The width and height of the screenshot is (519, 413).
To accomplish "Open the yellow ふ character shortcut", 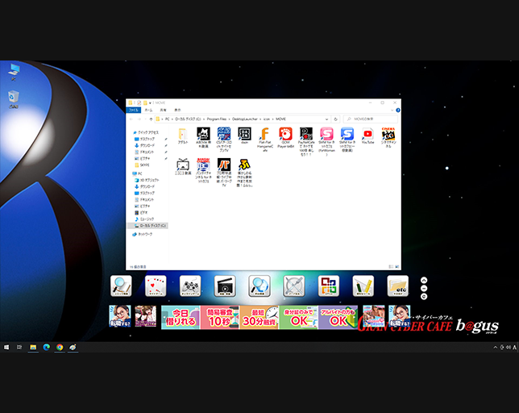I will (244, 173).
